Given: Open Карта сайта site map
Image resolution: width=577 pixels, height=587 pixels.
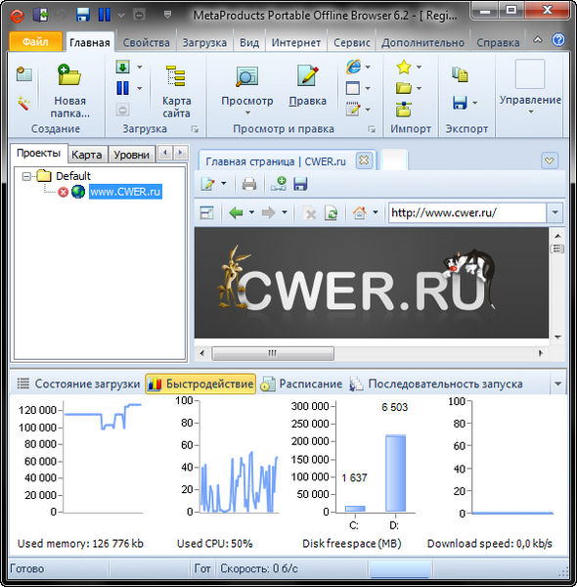Looking at the screenshot, I should pyautogui.click(x=176, y=76).
